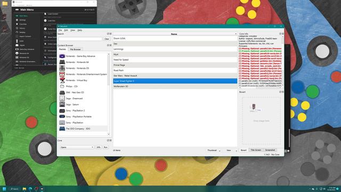Select Wolfenstein 3D in the game list
341x192 pixels.
175,86
